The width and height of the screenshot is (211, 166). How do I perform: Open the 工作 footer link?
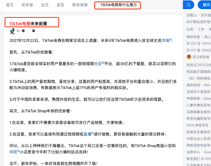[x=201, y=29]
